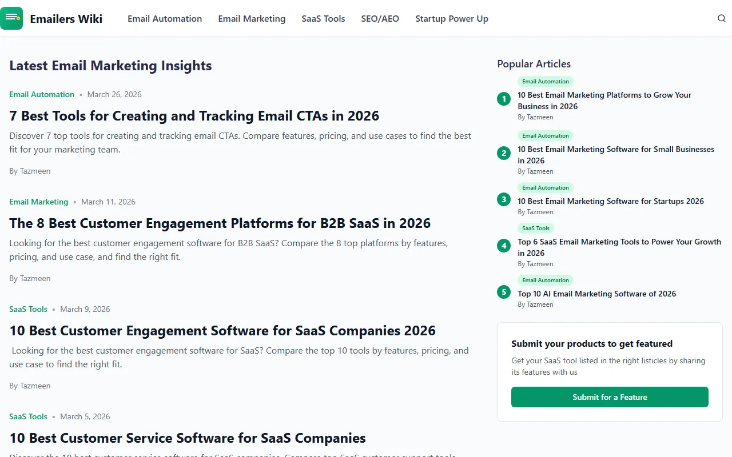Open the search magnifier icon

pos(721,18)
